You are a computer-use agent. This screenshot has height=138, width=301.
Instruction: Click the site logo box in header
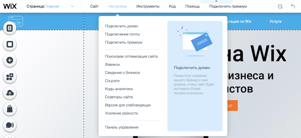[x=16, y=21]
